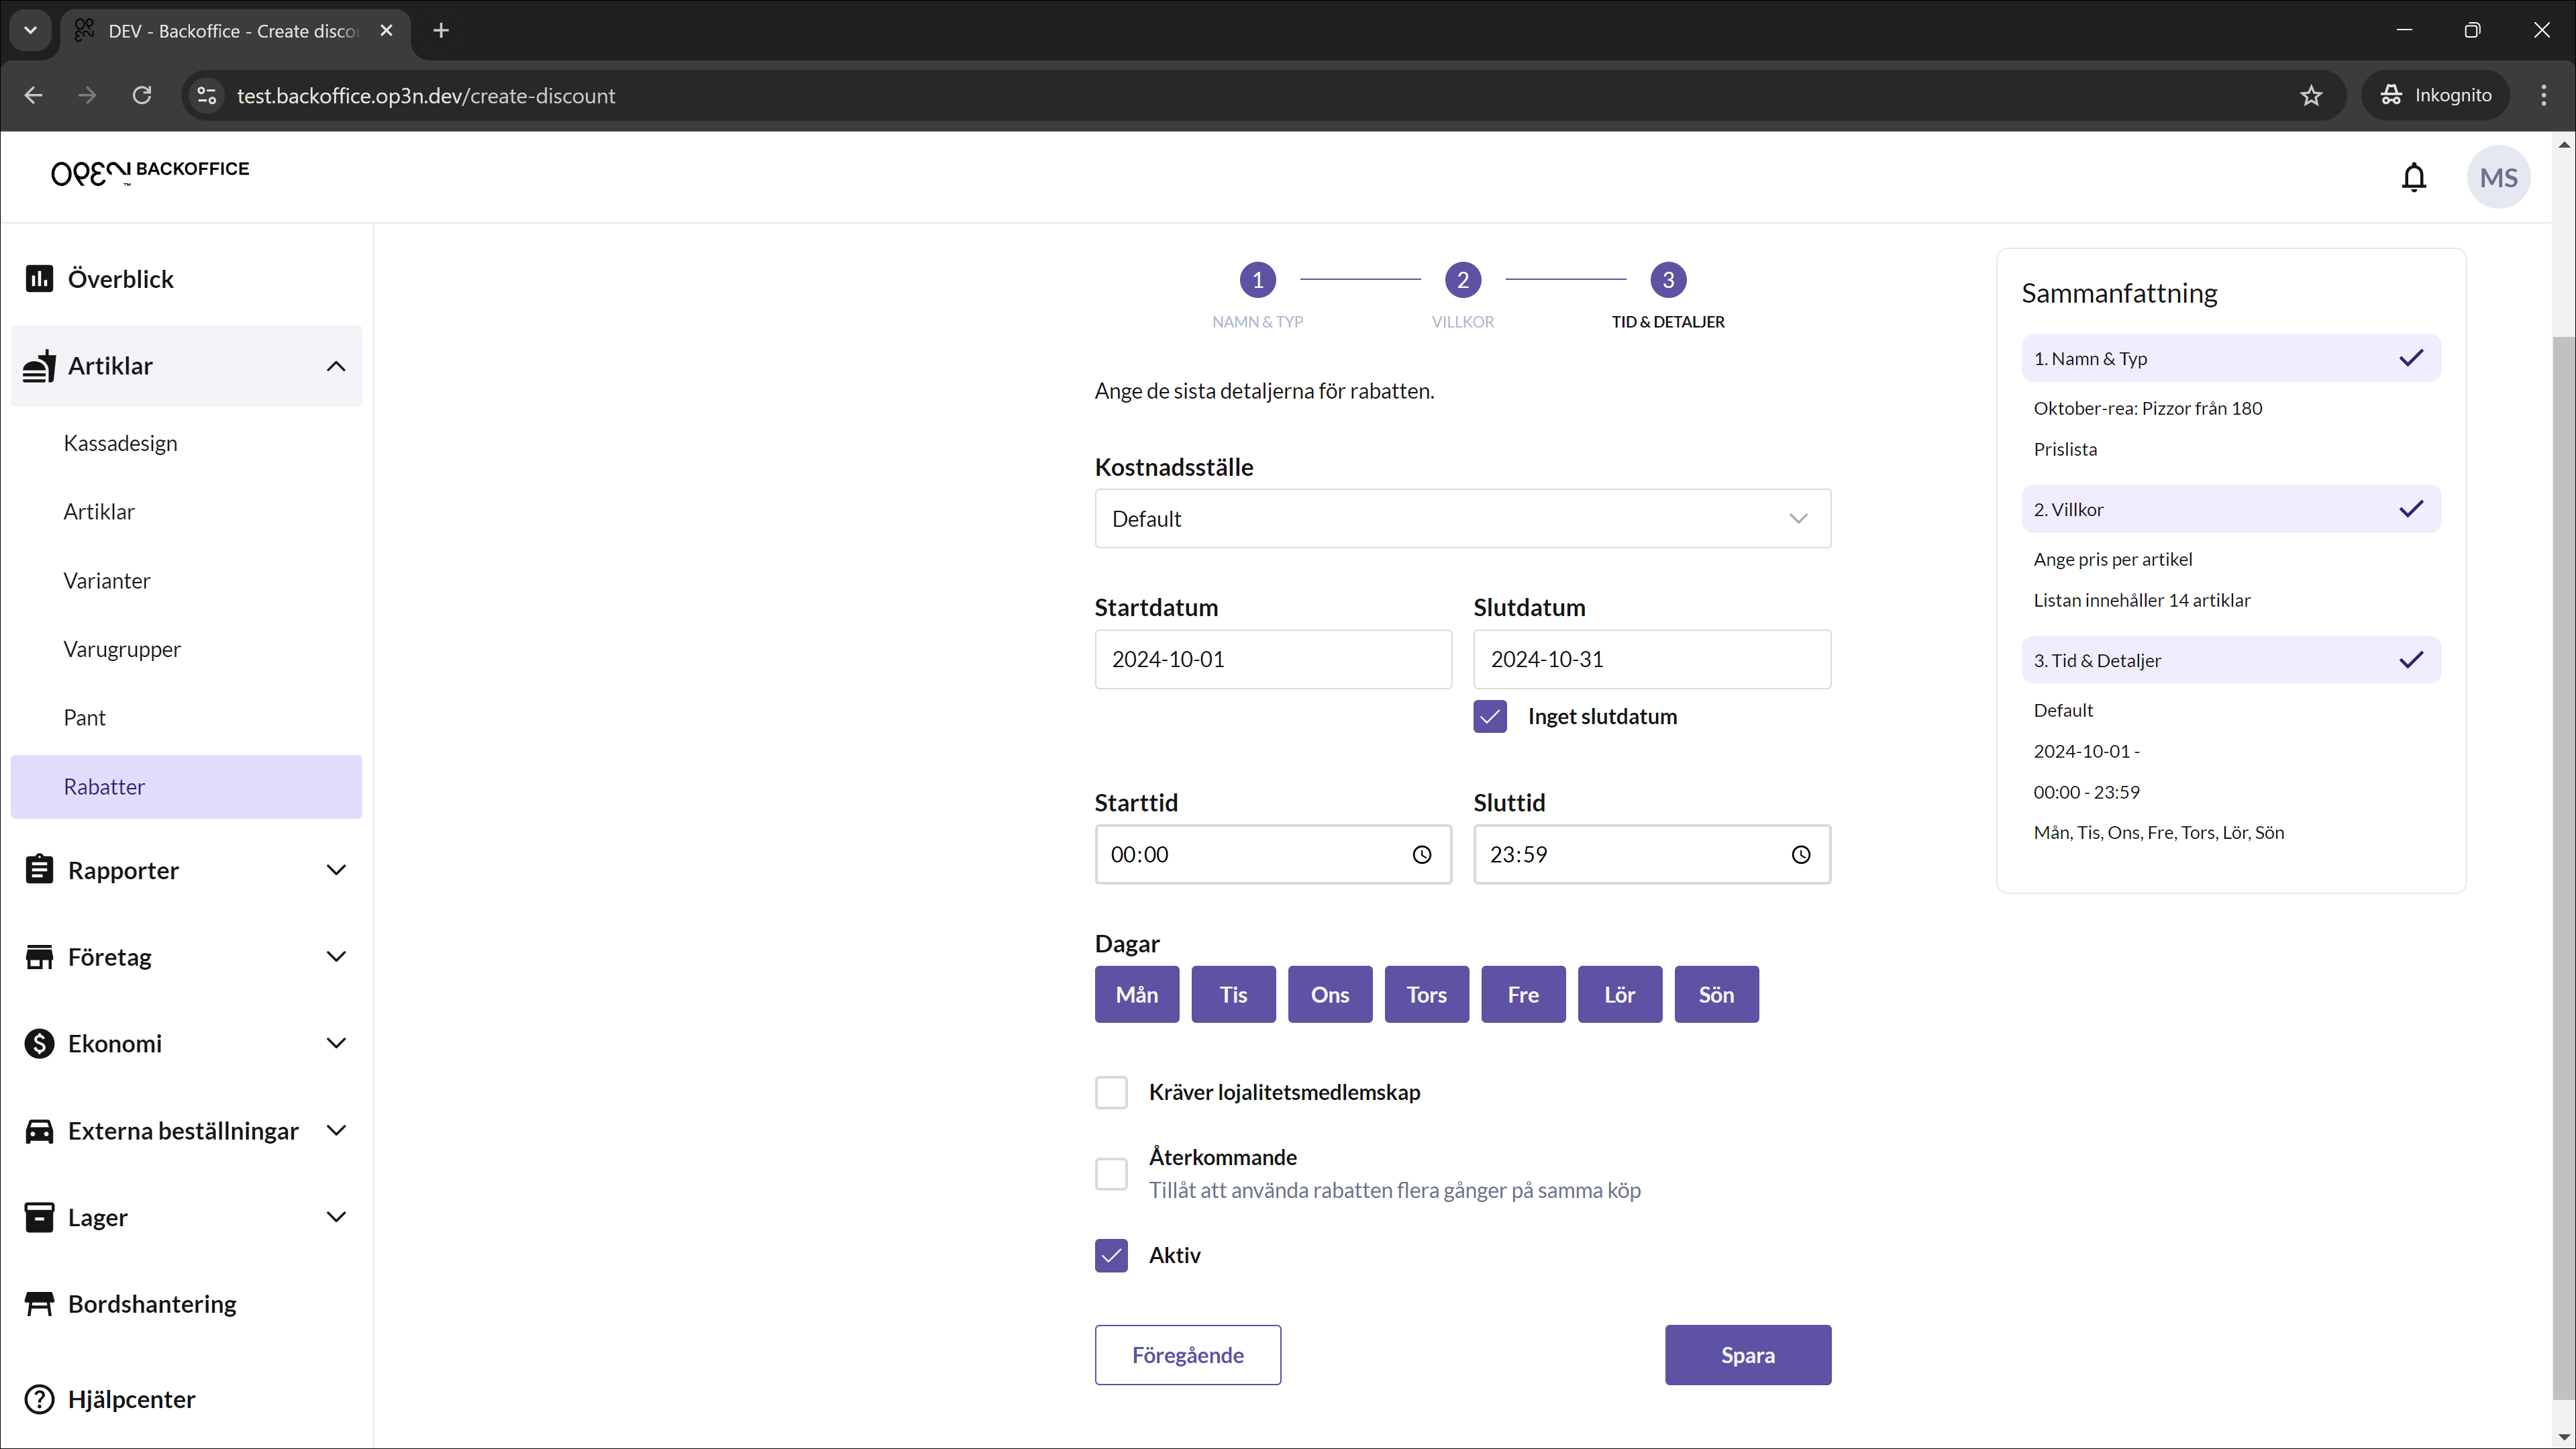Toggle the Lör day button
2576x1449 pixels.
[1619, 994]
